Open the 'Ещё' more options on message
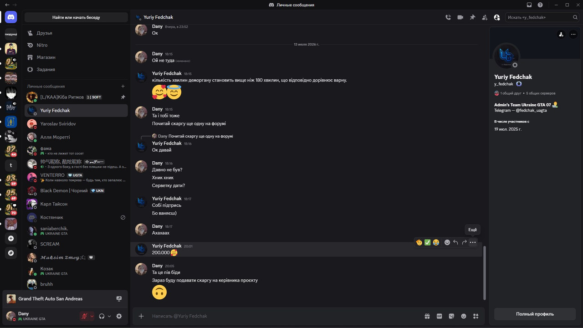The width and height of the screenshot is (583, 328). [473, 242]
